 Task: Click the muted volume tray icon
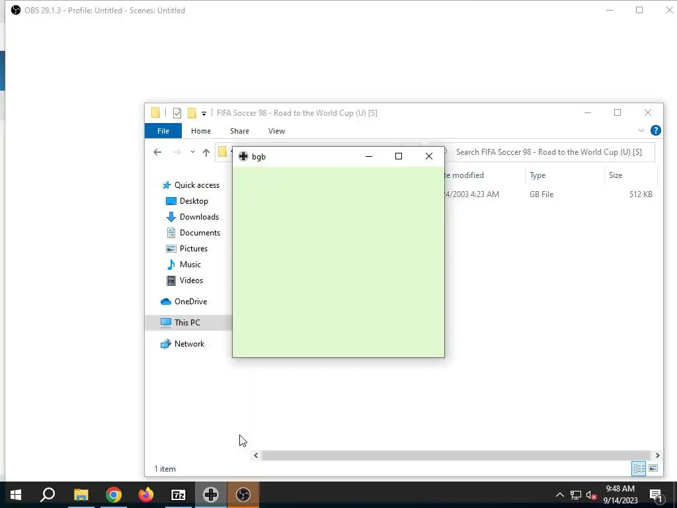click(592, 495)
